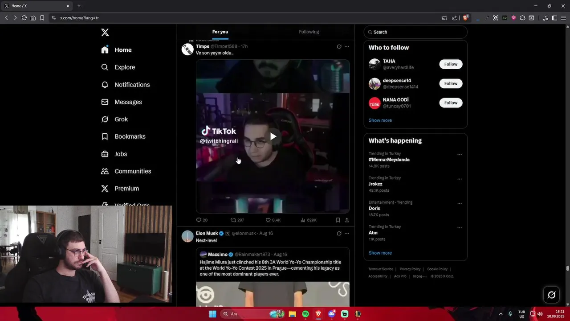This screenshot has width=570, height=321.
Task: Open more options for Jrokez trend
Action: [460, 179]
